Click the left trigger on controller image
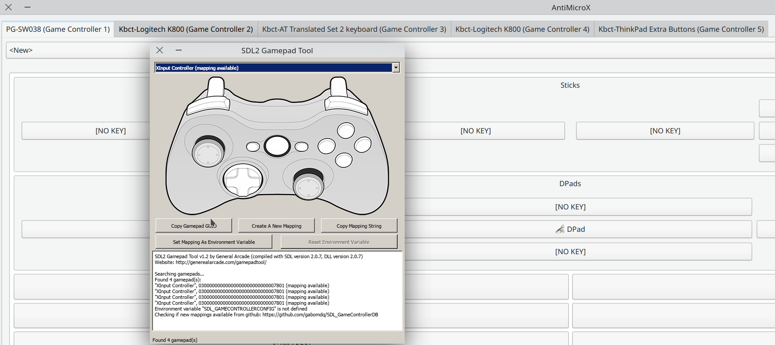 pyautogui.click(x=216, y=86)
